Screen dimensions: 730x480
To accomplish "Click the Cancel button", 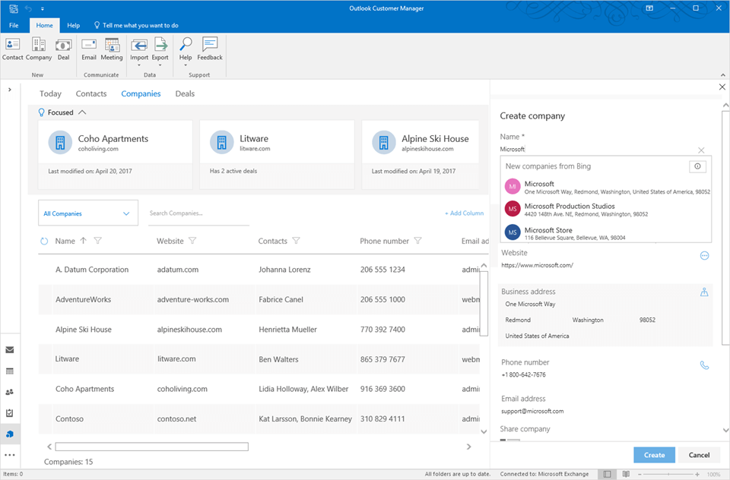I will [x=699, y=455].
